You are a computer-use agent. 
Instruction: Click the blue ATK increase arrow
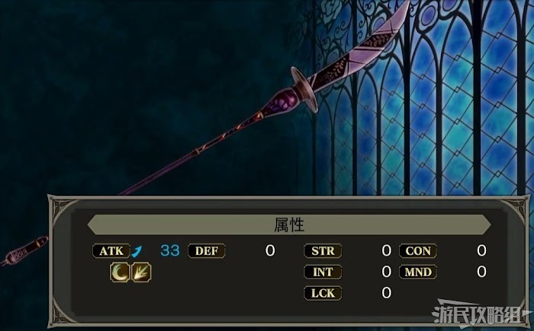(x=137, y=252)
